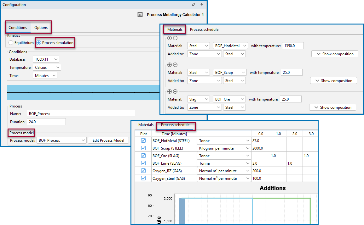Screen dimensions: 364x225
Task: Click temperature field showing 1350.0
Action: coord(293,46)
